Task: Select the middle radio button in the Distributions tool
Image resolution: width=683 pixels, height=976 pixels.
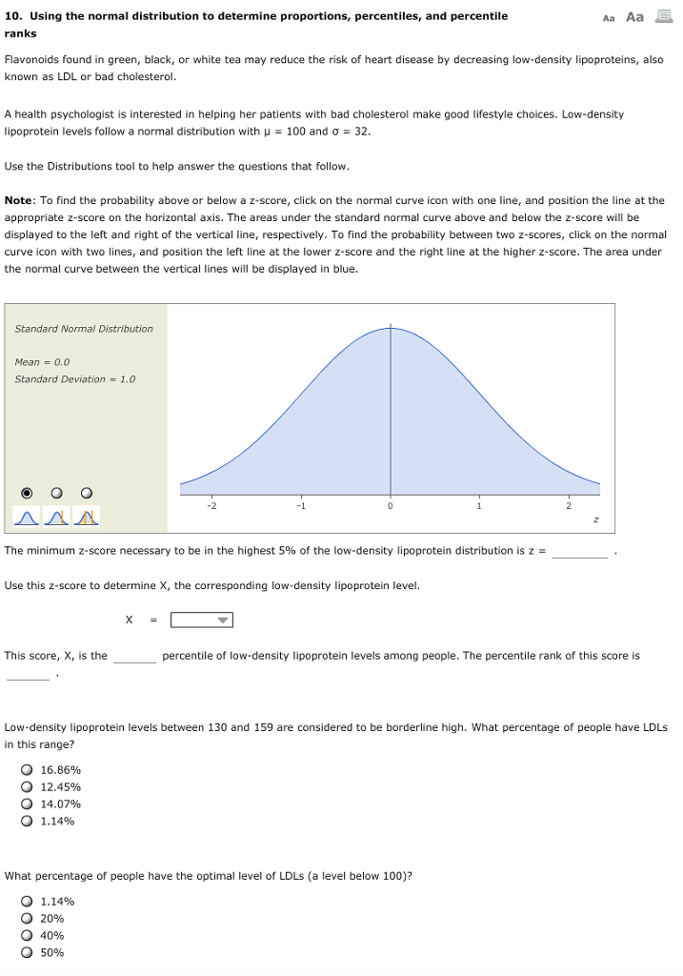Action: pyautogui.click(x=56, y=493)
